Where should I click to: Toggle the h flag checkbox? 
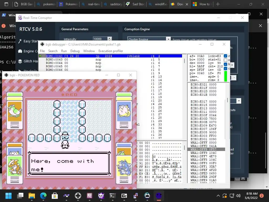click(x=225, y=64)
